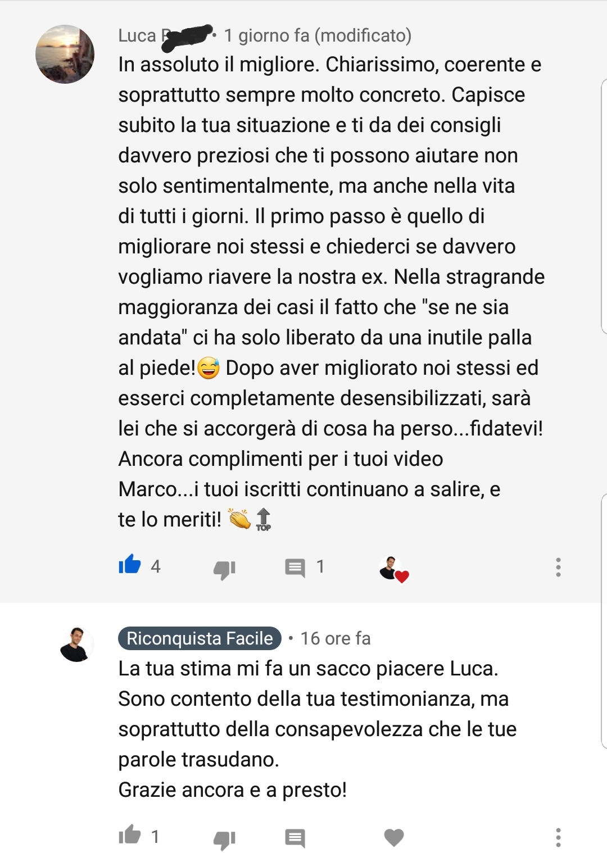Click the '1 giorno fa (modificato)' timestamp
The height and width of the screenshot is (853, 607).
tap(318, 35)
